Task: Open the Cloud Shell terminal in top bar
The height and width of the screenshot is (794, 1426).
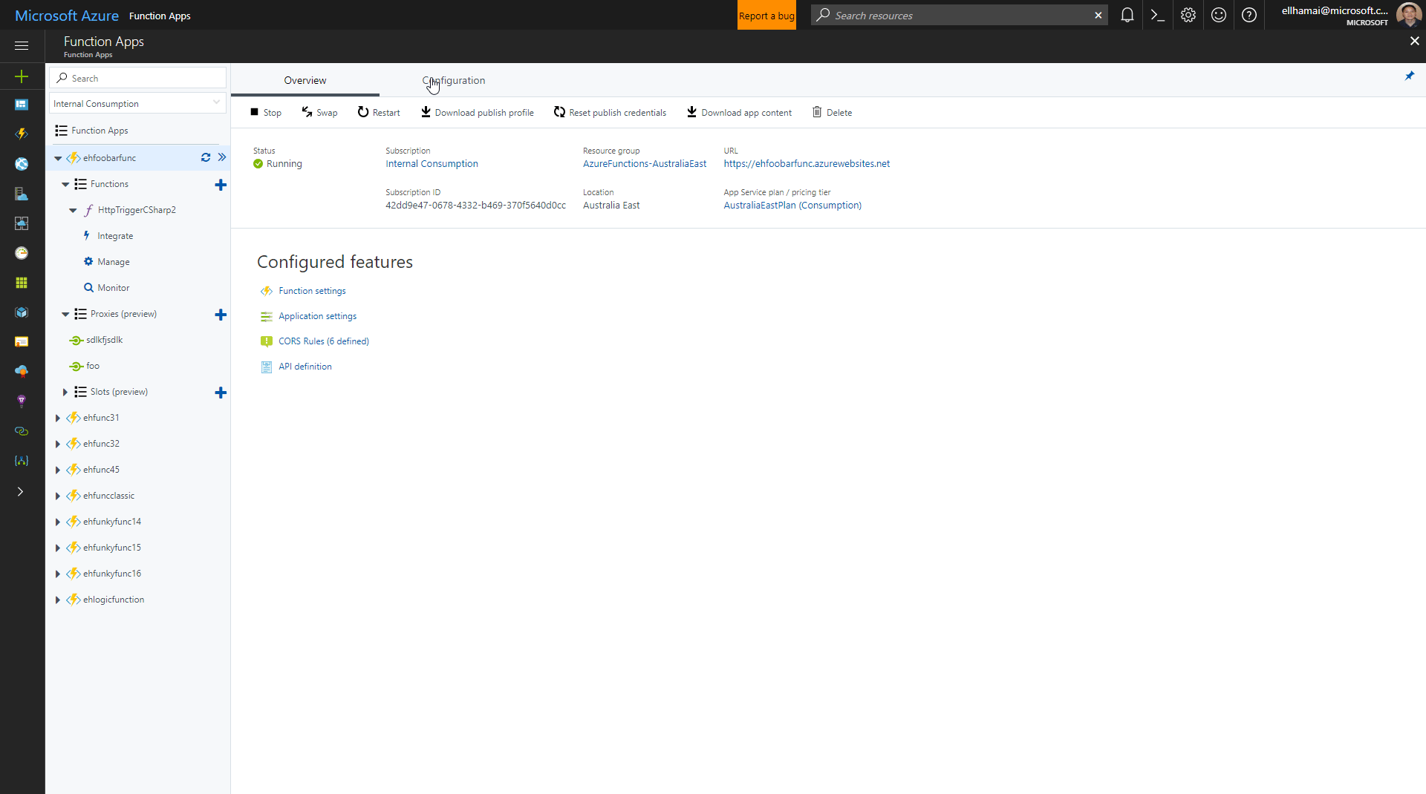Action: coord(1157,15)
